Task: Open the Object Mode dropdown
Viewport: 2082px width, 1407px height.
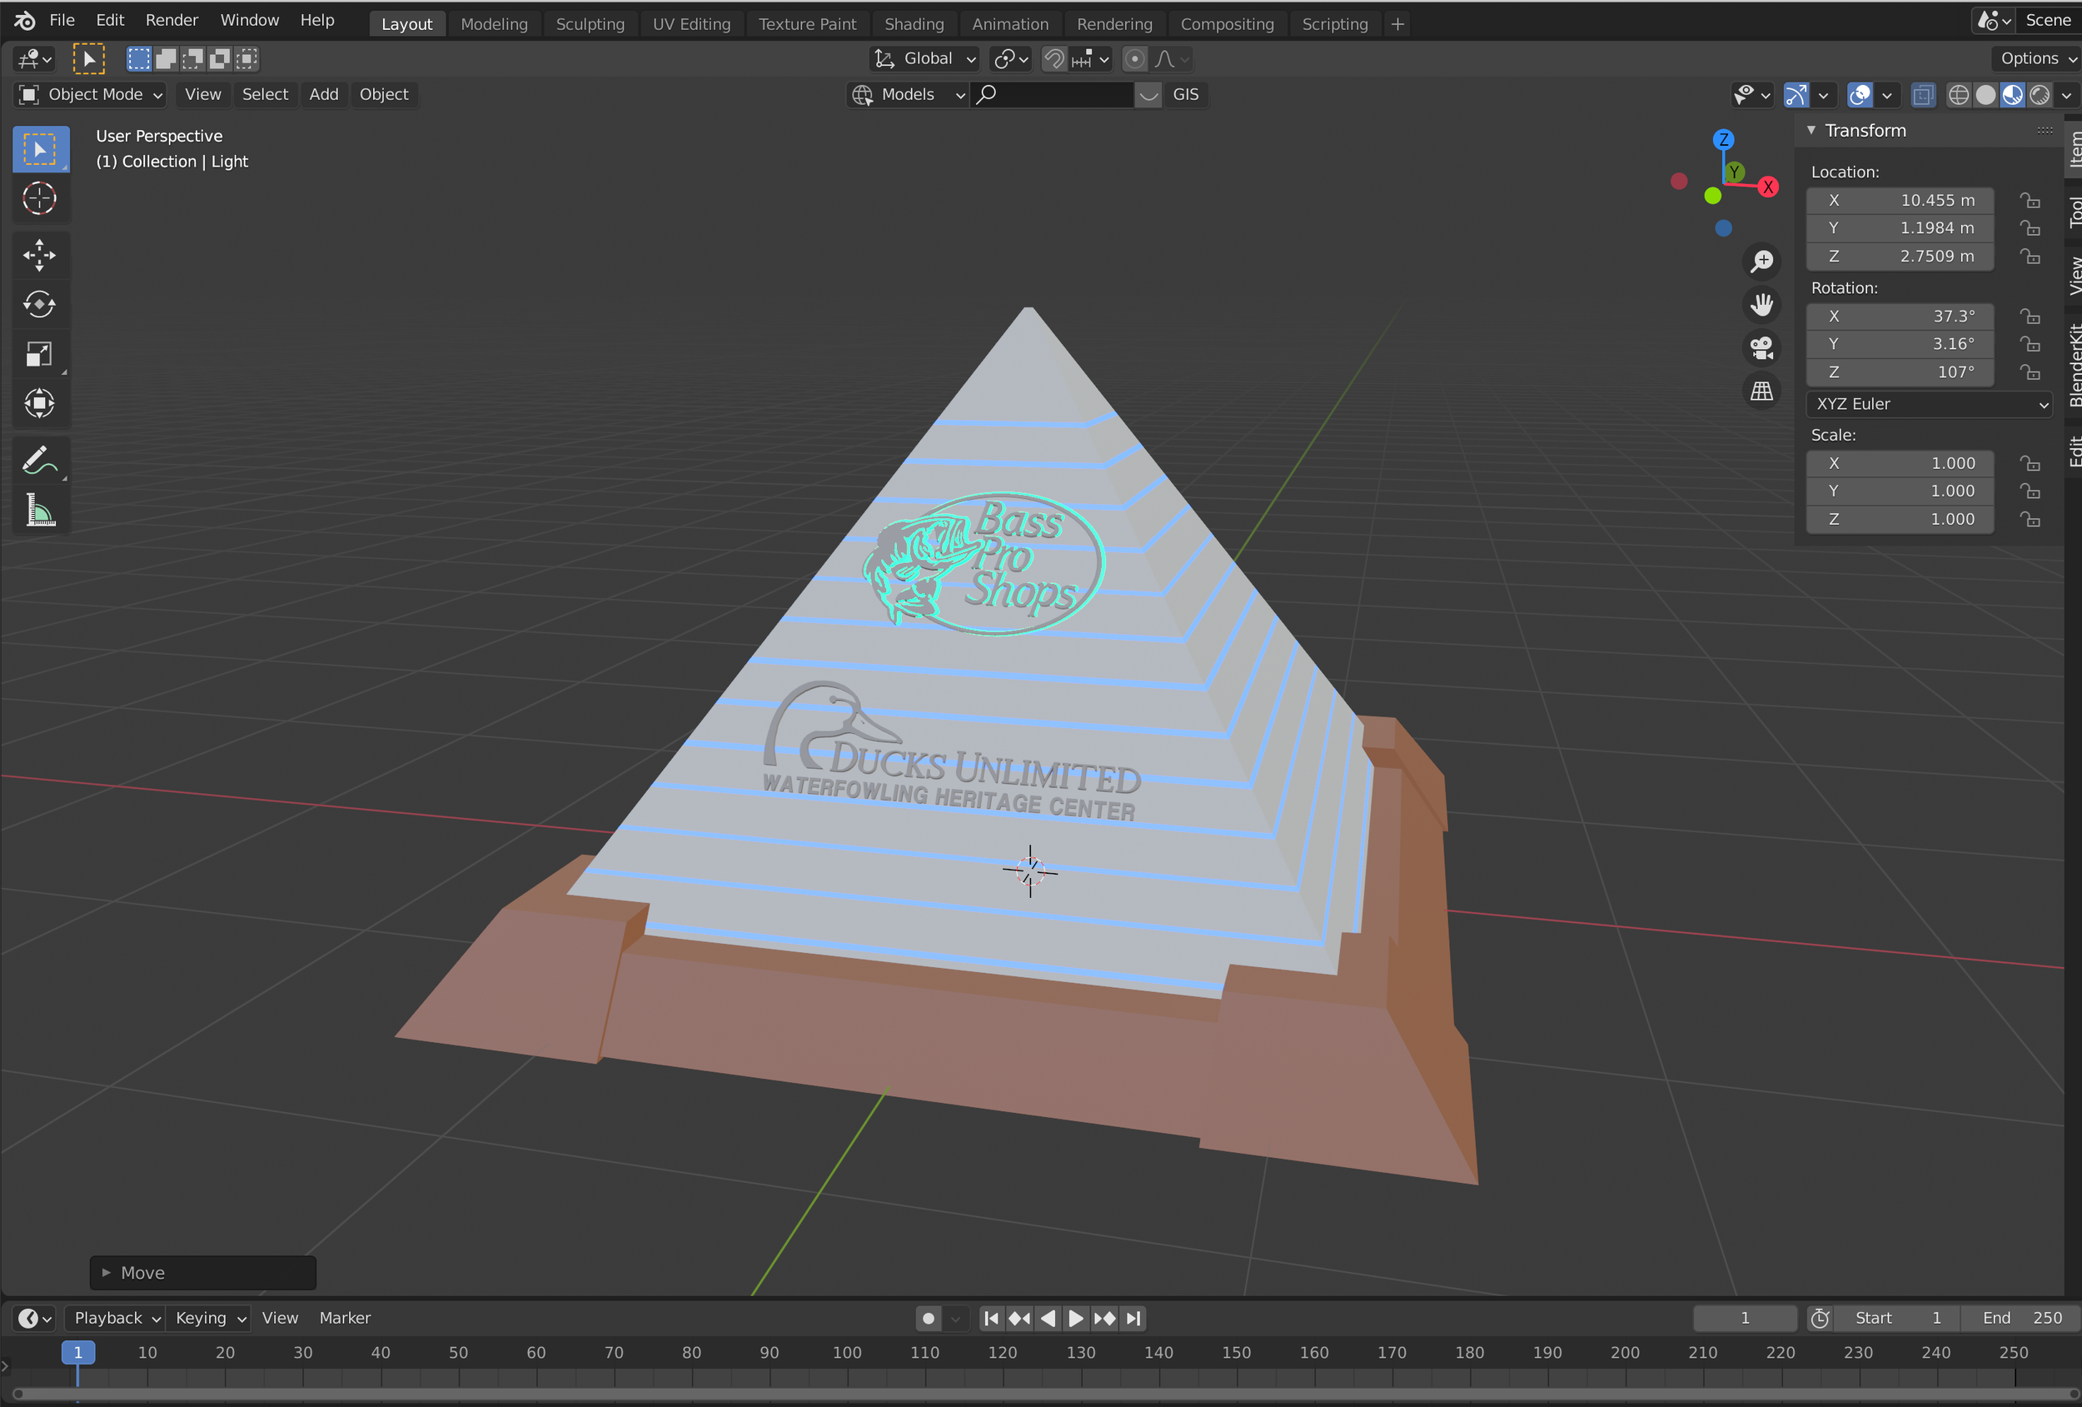Action: (x=91, y=95)
